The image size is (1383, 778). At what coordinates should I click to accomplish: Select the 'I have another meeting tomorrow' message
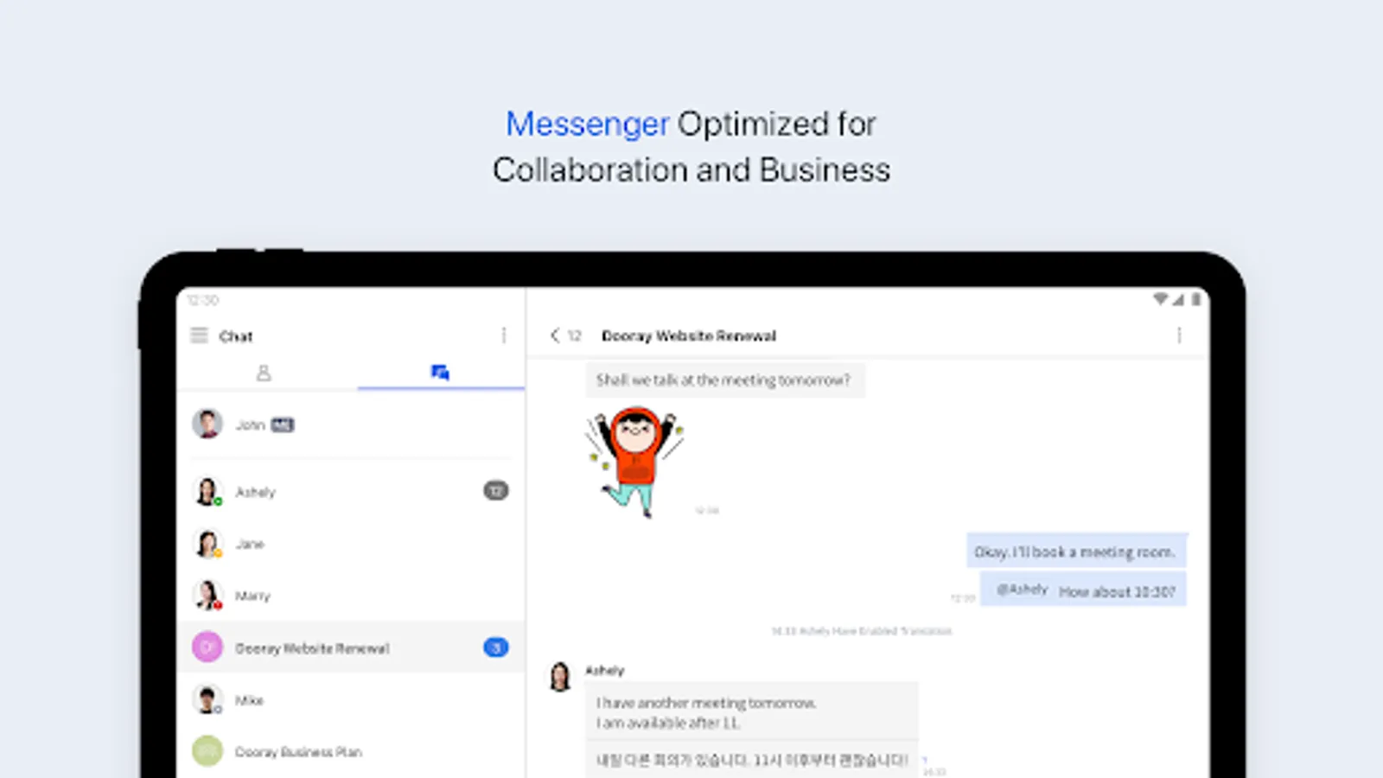[750, 713]
